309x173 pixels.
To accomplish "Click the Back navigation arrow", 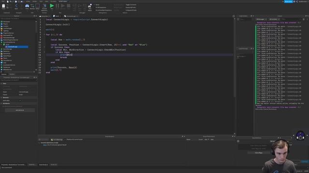I will click(x=16, y=6).
